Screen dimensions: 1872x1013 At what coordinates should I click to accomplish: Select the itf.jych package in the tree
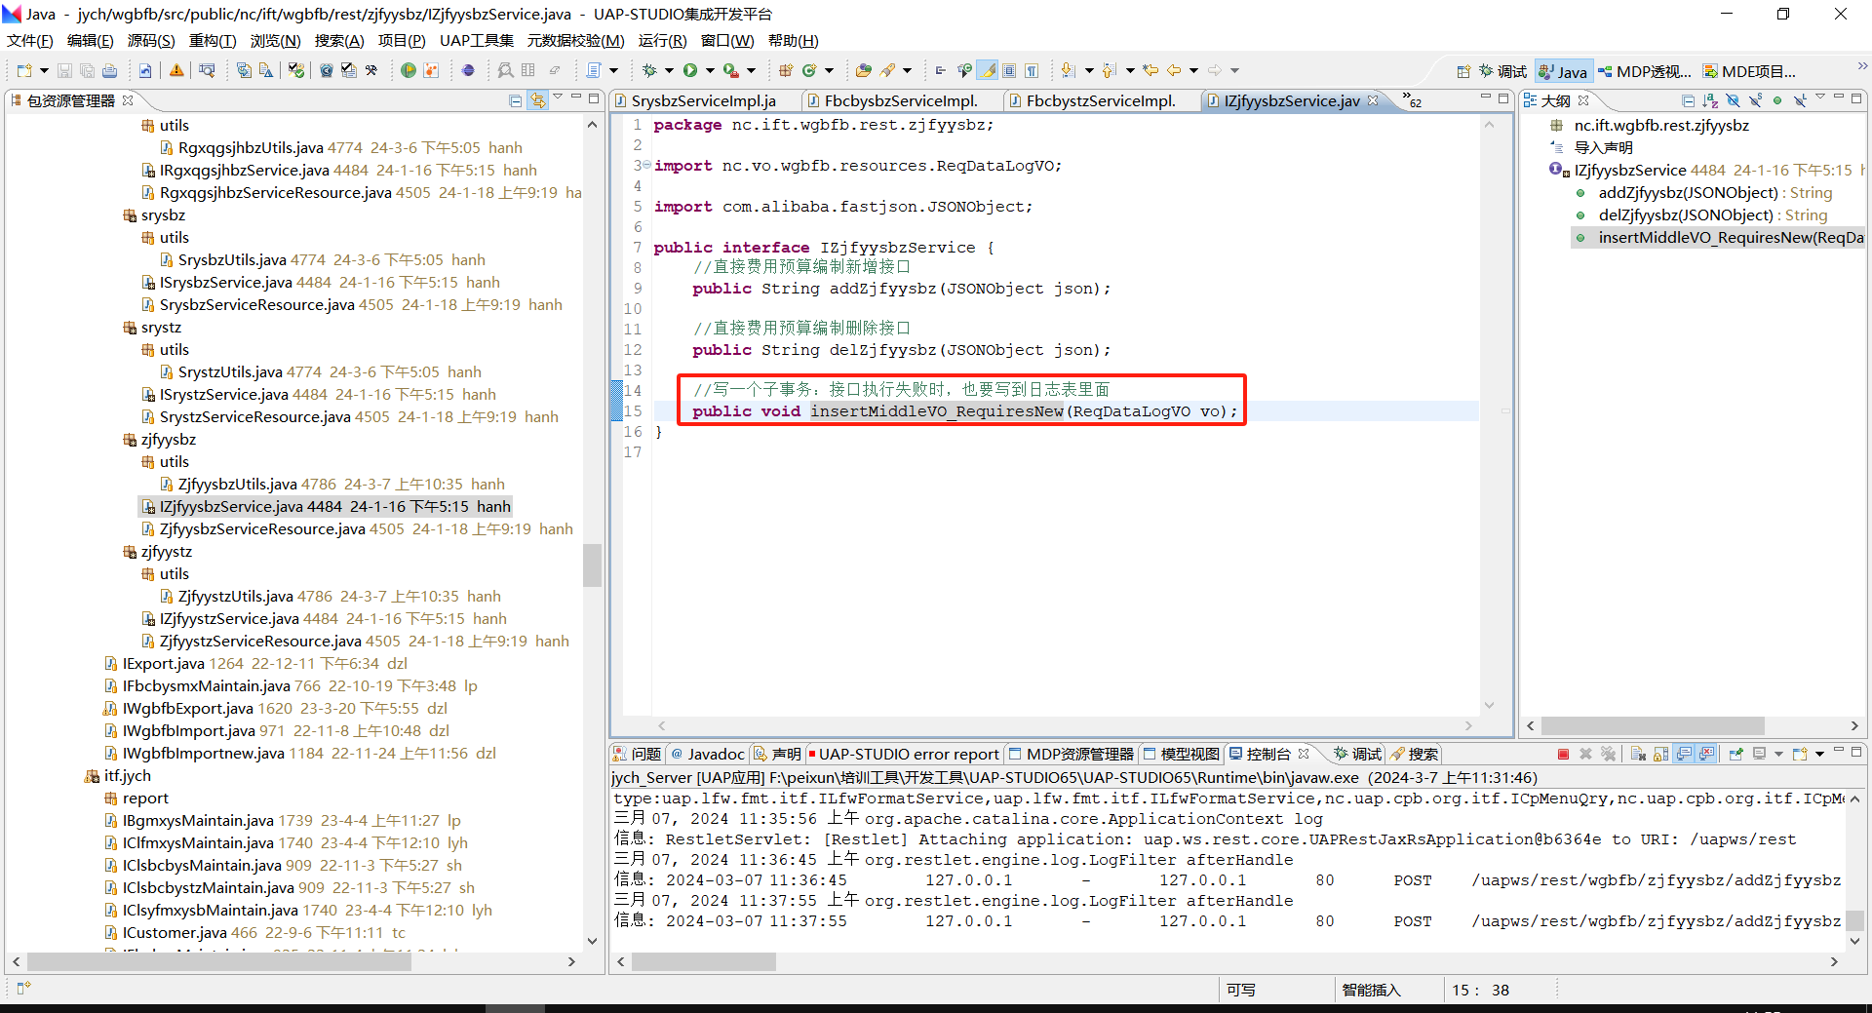118,776
